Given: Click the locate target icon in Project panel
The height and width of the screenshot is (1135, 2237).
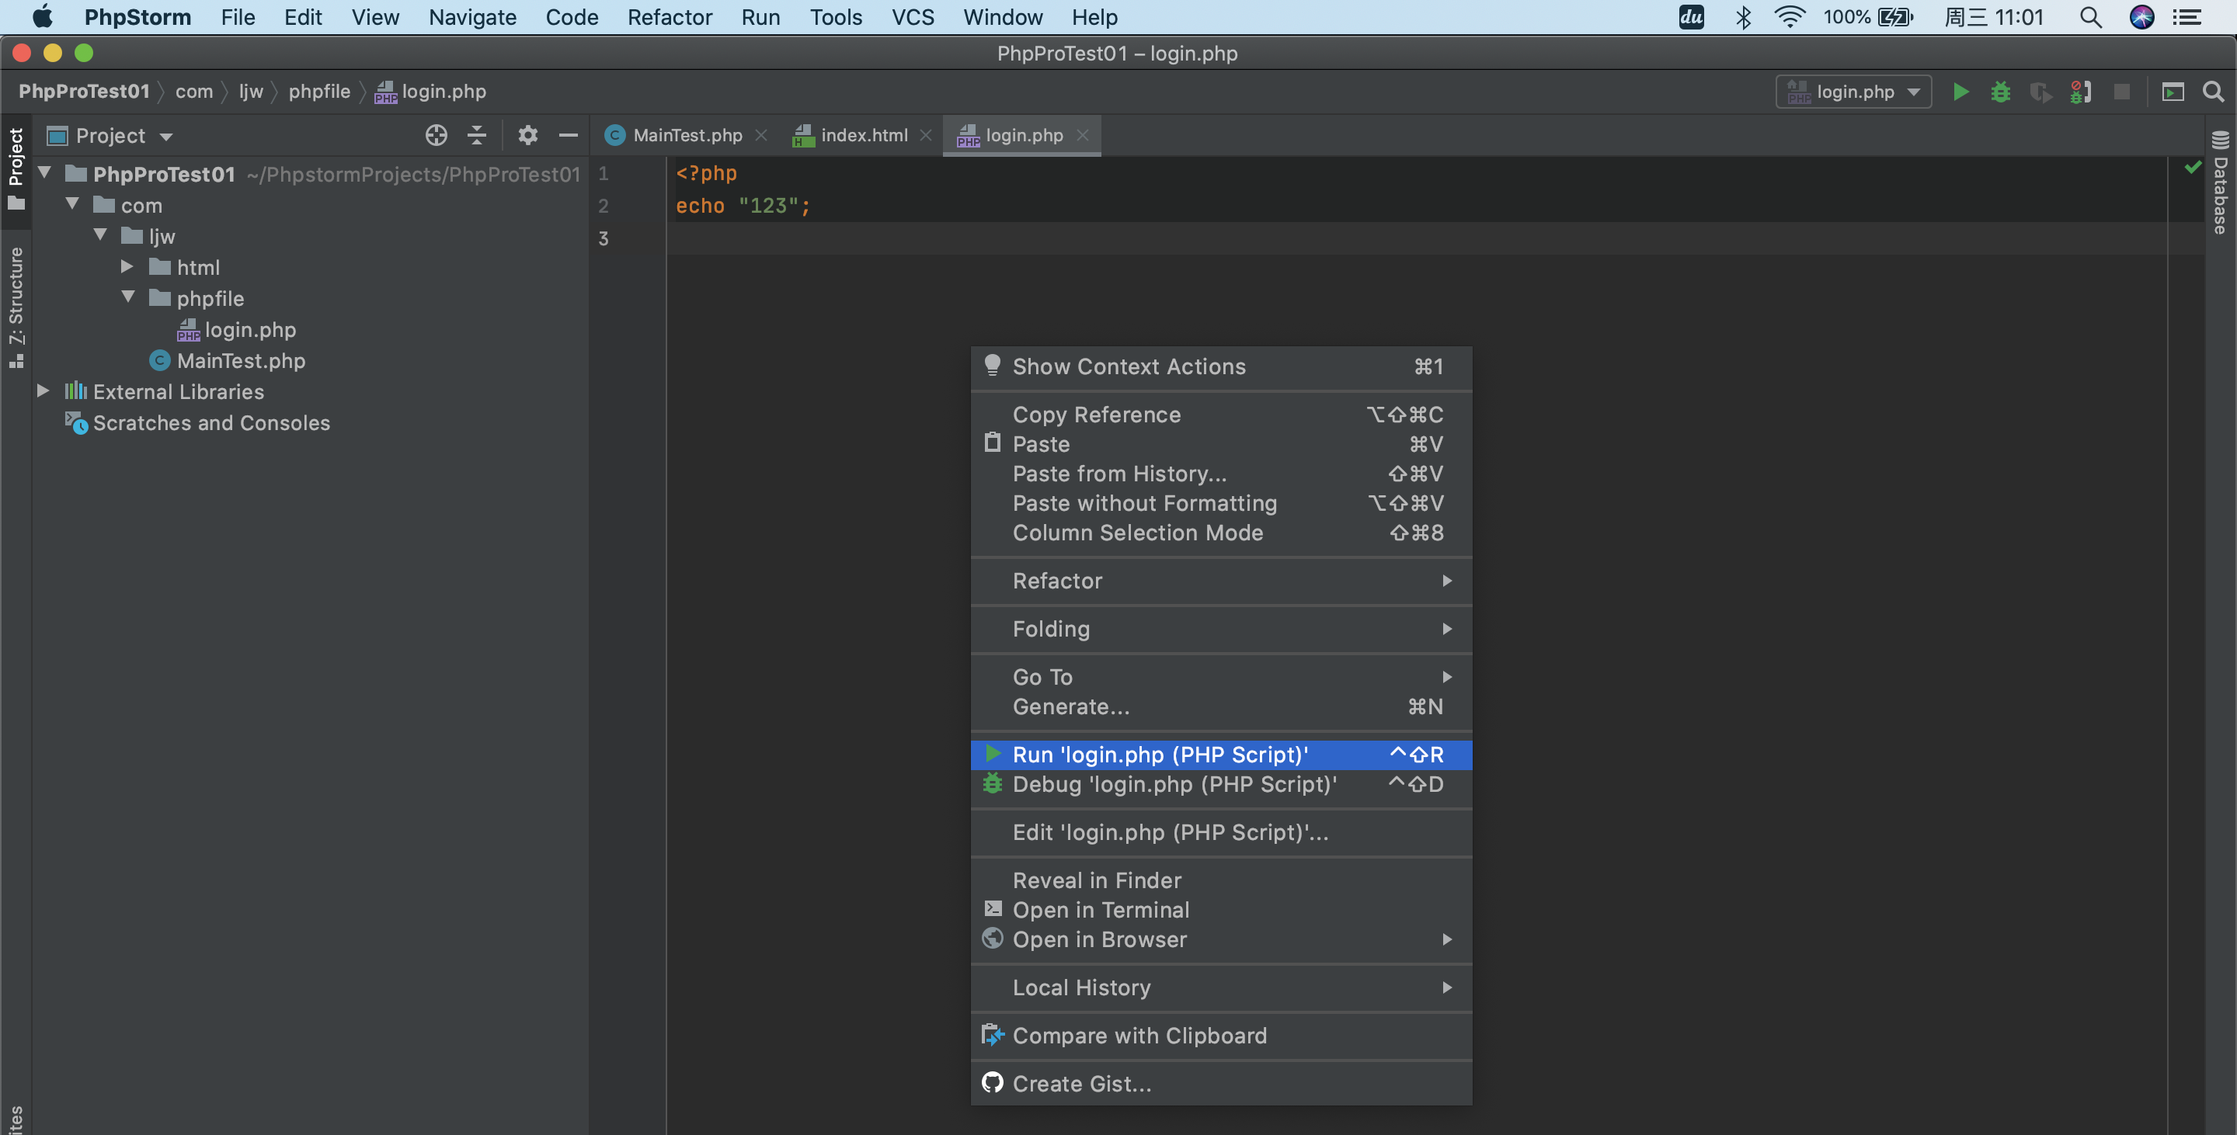Looking at the screenshot, I should (x=436, y=135).
